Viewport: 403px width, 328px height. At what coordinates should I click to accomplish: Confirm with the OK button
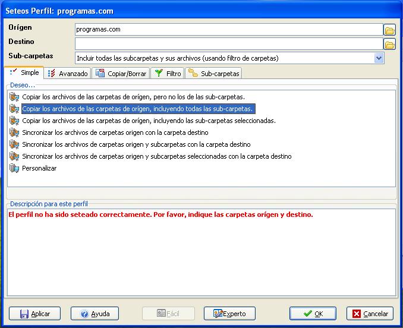coord(313,314)
